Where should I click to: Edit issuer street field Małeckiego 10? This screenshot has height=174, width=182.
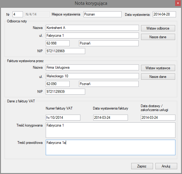tap(92, 76)
